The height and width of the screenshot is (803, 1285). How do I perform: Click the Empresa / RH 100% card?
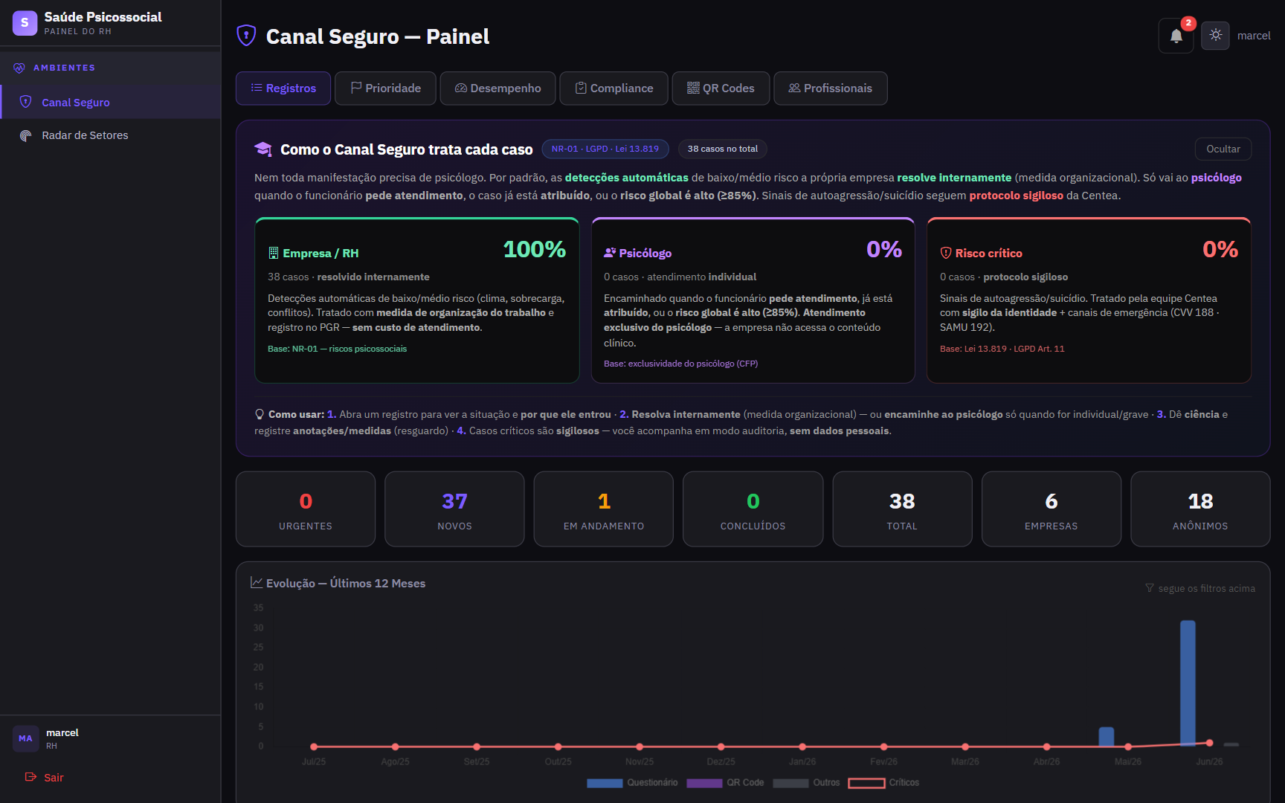417,300
